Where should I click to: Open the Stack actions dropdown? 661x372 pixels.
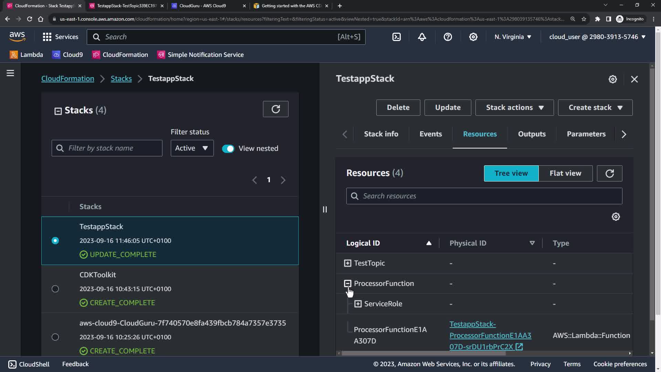(514, 107)
